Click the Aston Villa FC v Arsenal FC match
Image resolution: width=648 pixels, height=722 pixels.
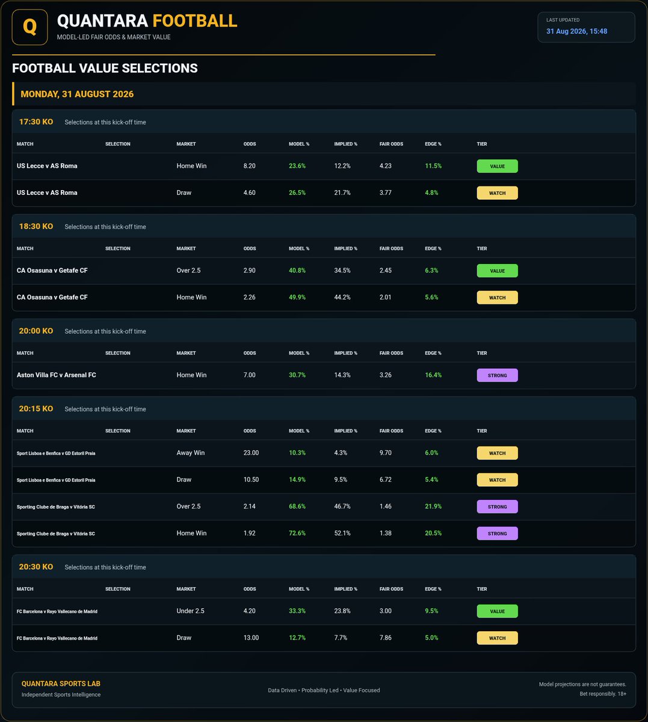coord(57,375)
